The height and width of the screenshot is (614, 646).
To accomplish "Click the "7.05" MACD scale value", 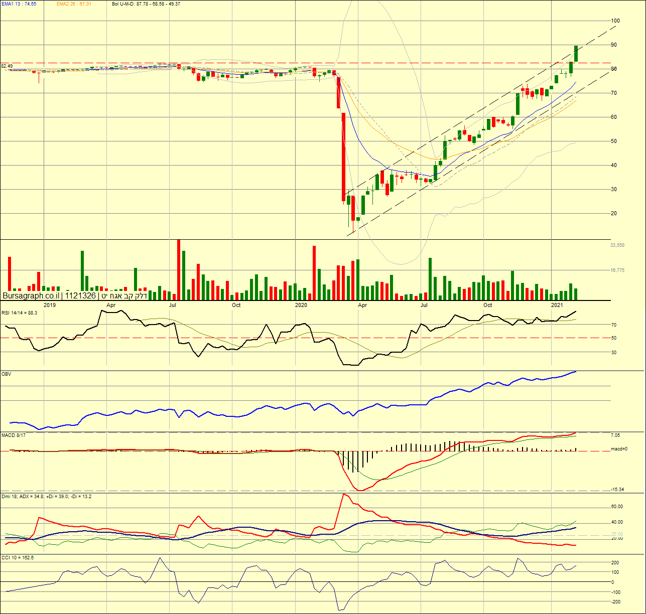I will 615,435.
